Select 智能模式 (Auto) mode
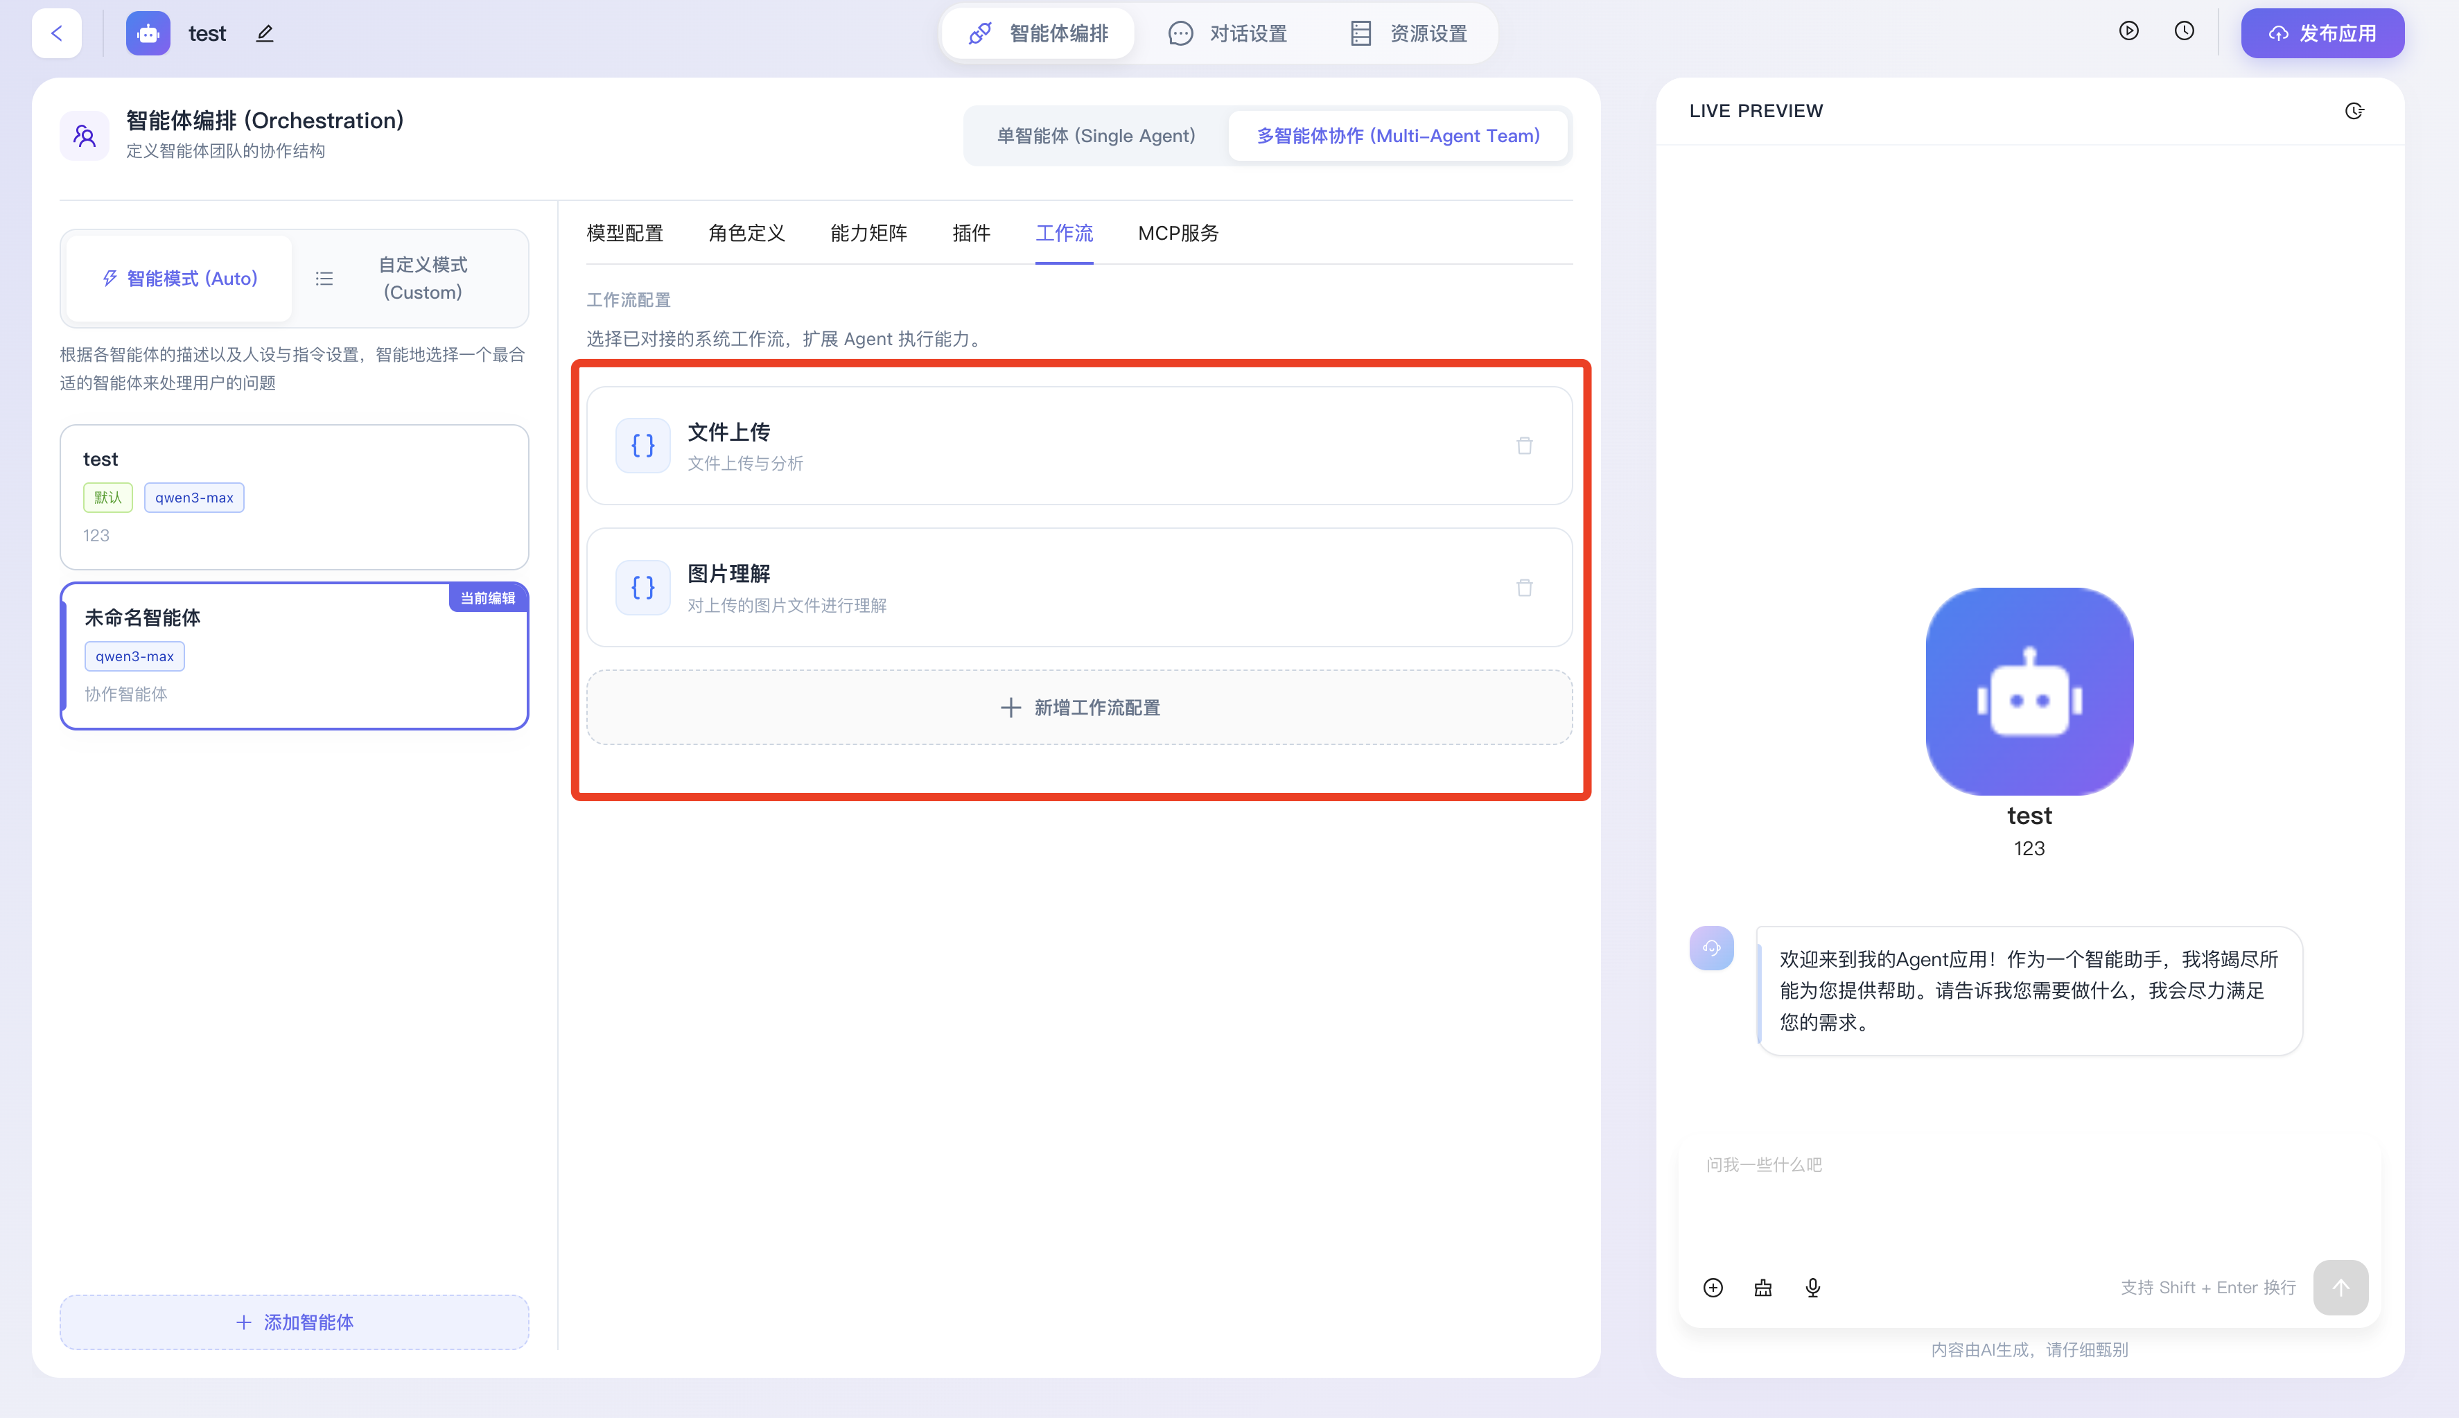 (x=180, y=279)
